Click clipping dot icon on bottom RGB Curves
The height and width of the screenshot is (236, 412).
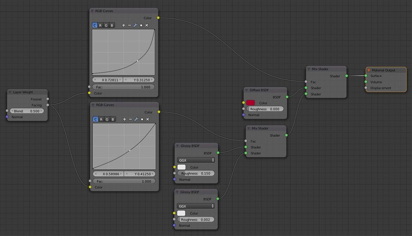pos(142,119)
